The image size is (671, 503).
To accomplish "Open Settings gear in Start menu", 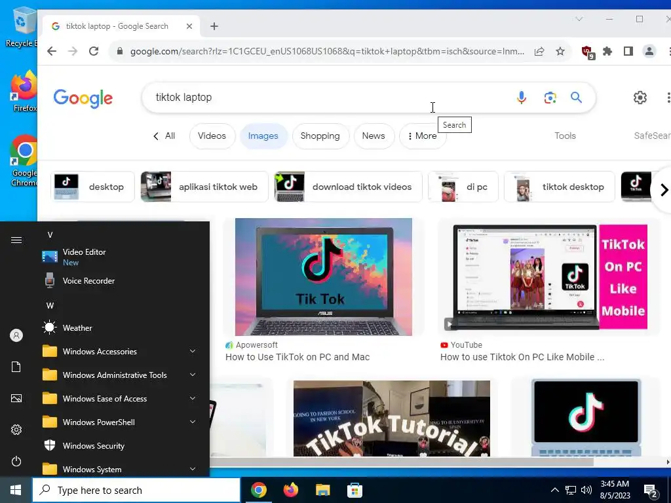I will click(16, 430).
